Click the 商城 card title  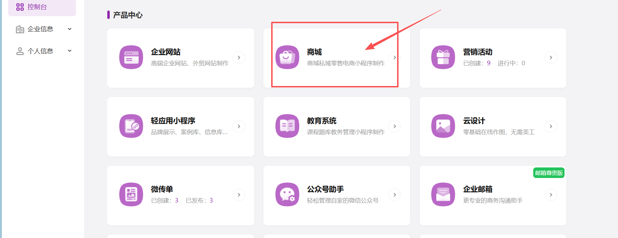tap(314, 52)
